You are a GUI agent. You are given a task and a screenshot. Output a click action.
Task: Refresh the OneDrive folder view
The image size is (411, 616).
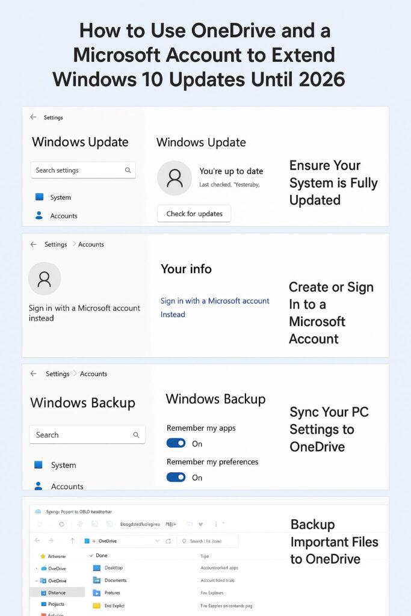[x=168, y=541]
